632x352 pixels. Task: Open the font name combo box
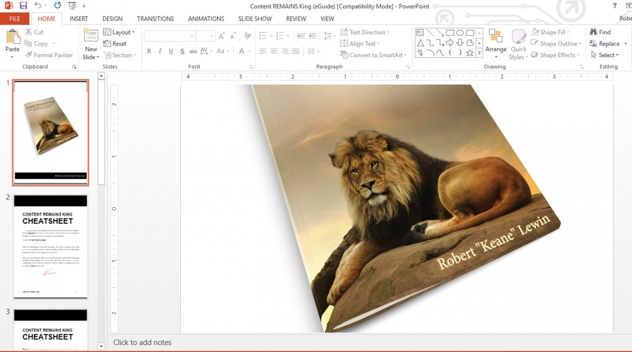tap(170, 36)
